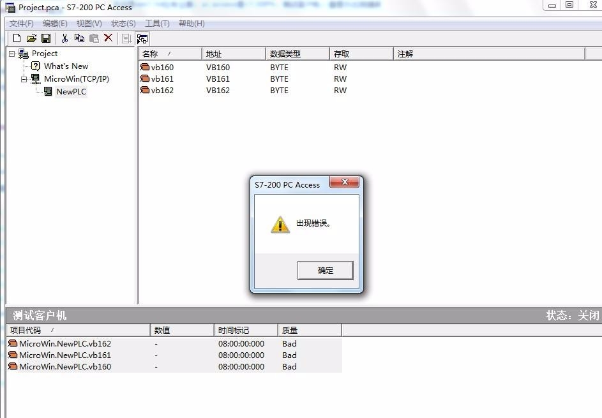Open the 编辑(E) menu

click(55, 24)
